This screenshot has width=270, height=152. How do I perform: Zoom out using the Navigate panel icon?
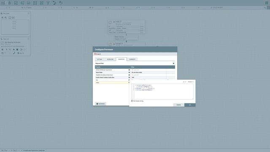[5, 18]
